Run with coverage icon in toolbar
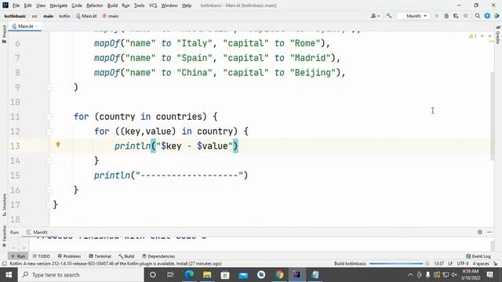The width and height of the screenshot is (502, 282). (x=456, y=16)
